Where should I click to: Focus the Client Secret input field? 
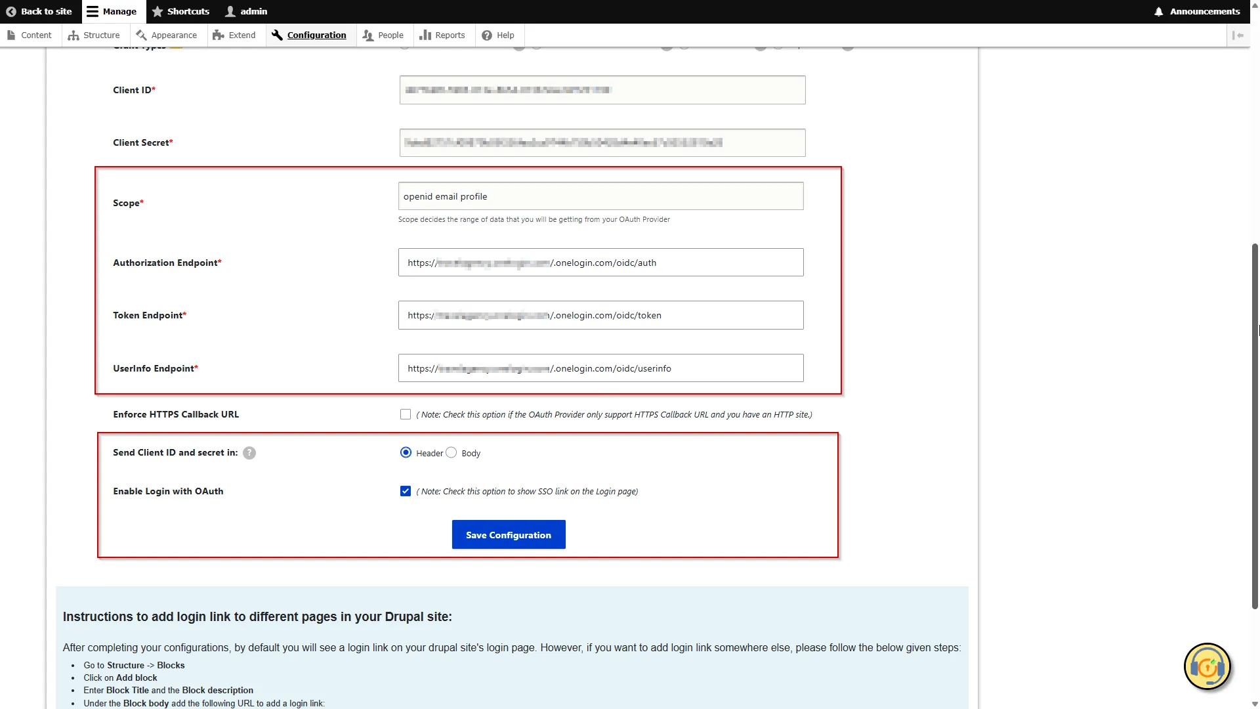602,142
